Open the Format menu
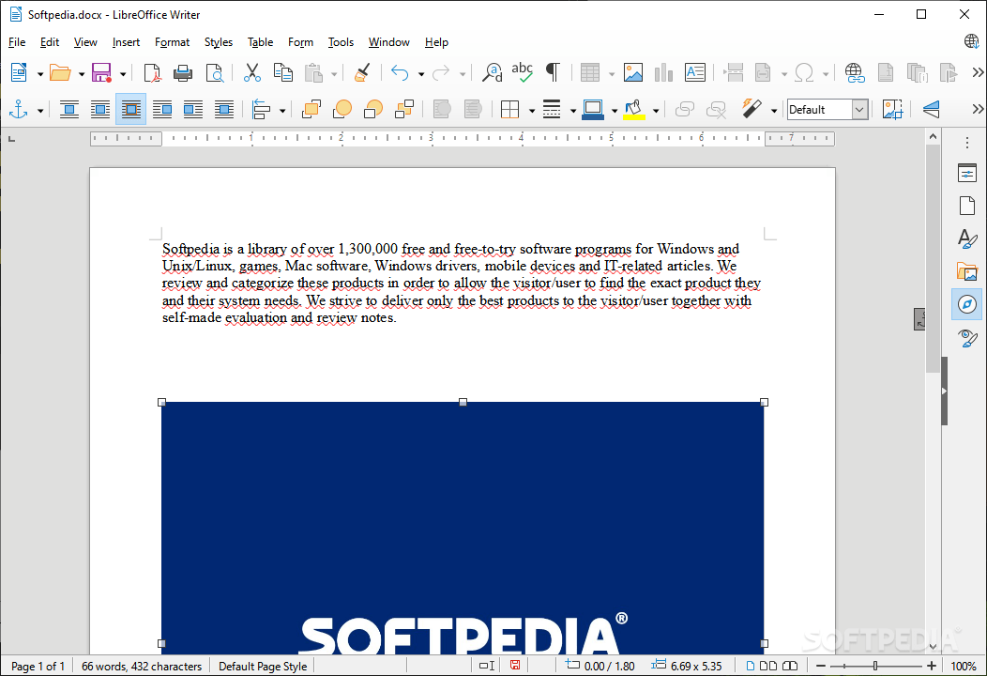 coord(172,42)
